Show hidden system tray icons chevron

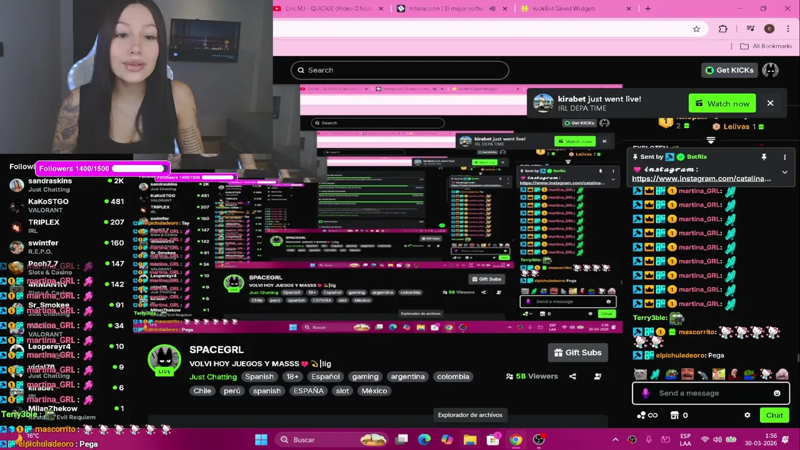pos(615,439)
